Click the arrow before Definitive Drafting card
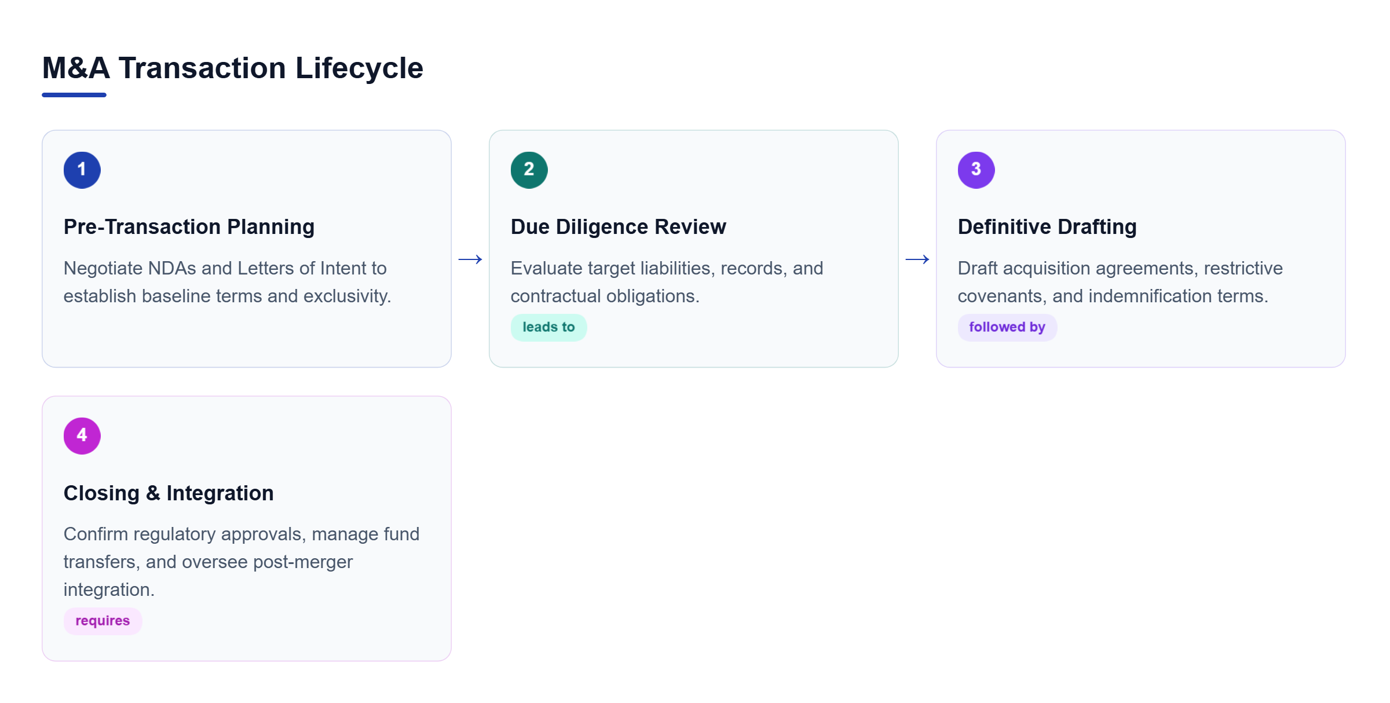1390x703 pixels. click(917, 259)
